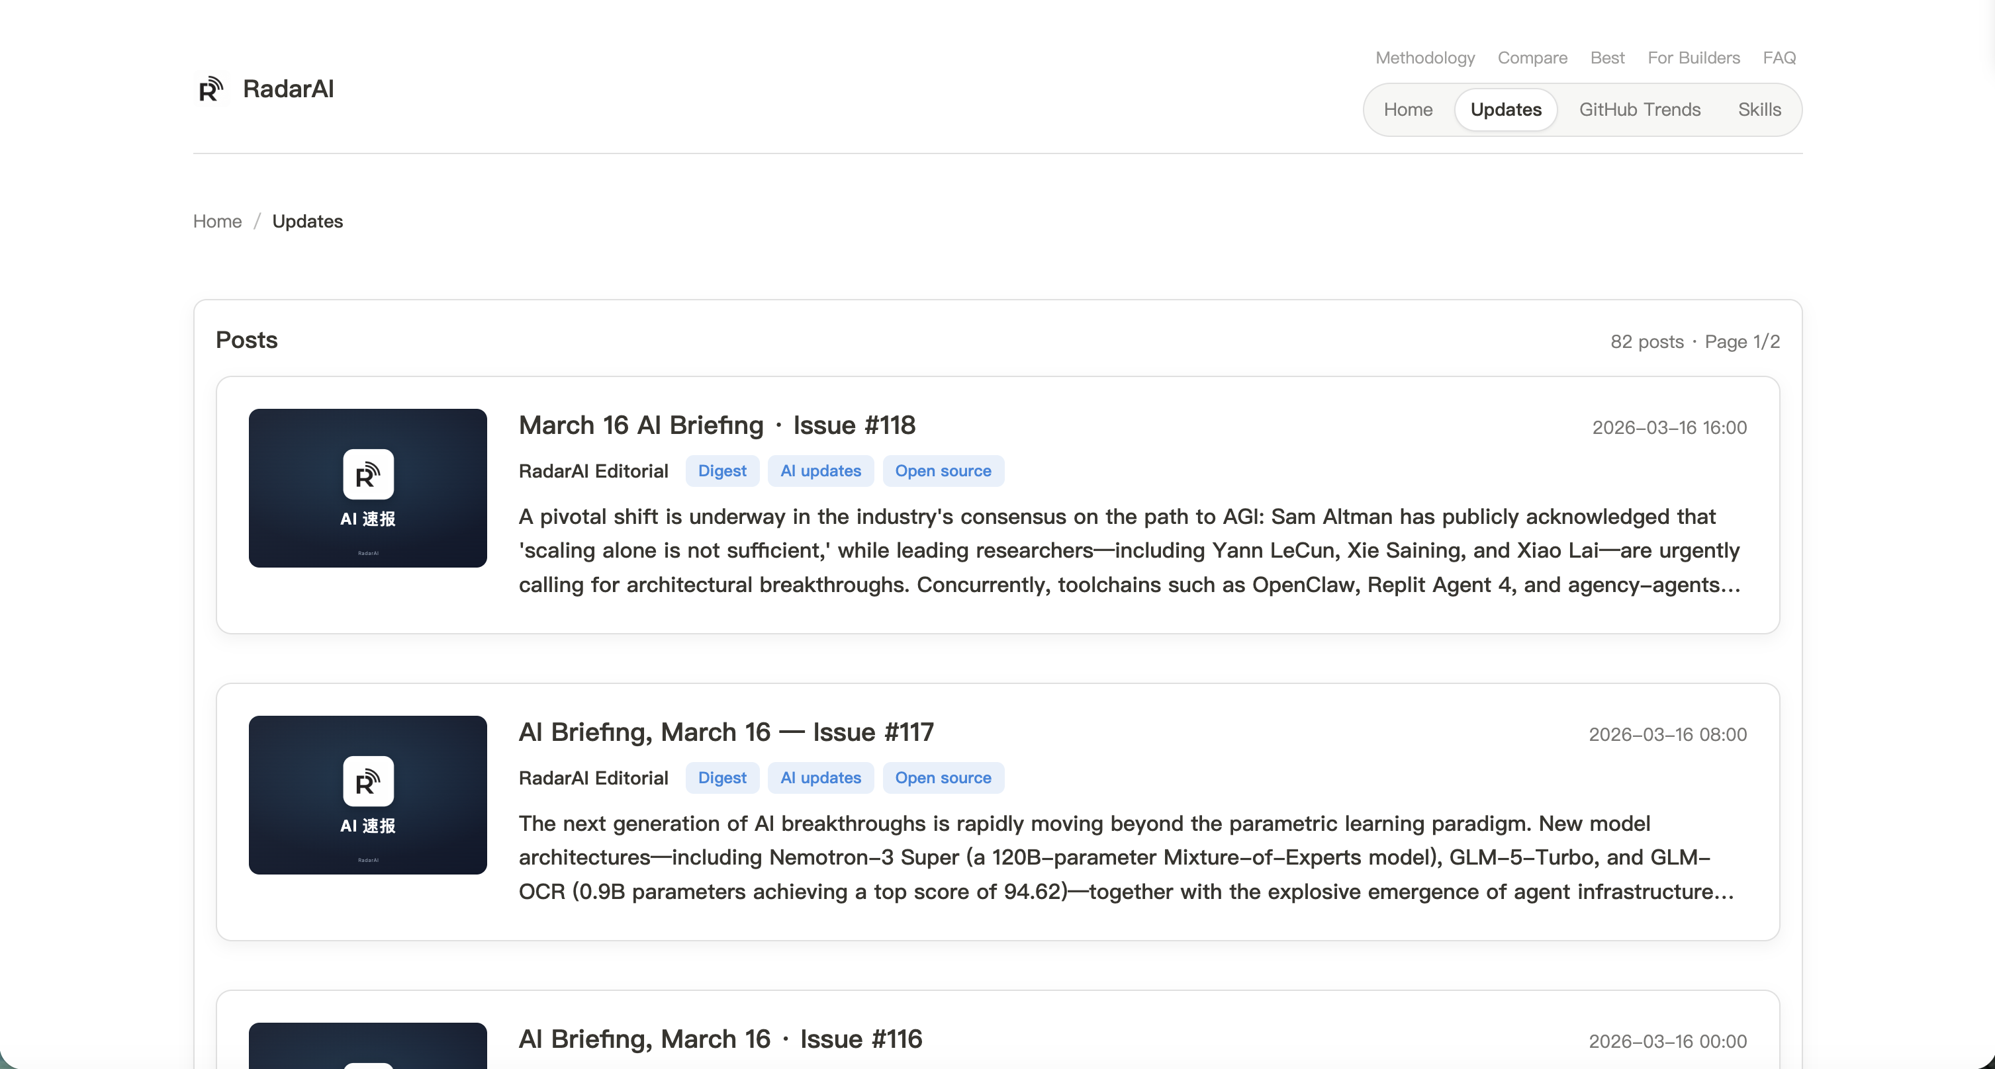Click the RadarAI logo icon in header
The width and height of the screenshot is (1995, 1069).
[x=210, y=90]
